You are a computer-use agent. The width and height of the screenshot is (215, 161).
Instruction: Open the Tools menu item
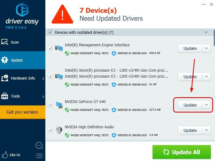coord(23,96)
